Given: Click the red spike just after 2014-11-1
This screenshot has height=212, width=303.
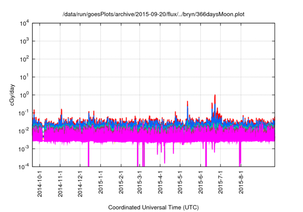Looking at the screenshot, I should (62, 111).
